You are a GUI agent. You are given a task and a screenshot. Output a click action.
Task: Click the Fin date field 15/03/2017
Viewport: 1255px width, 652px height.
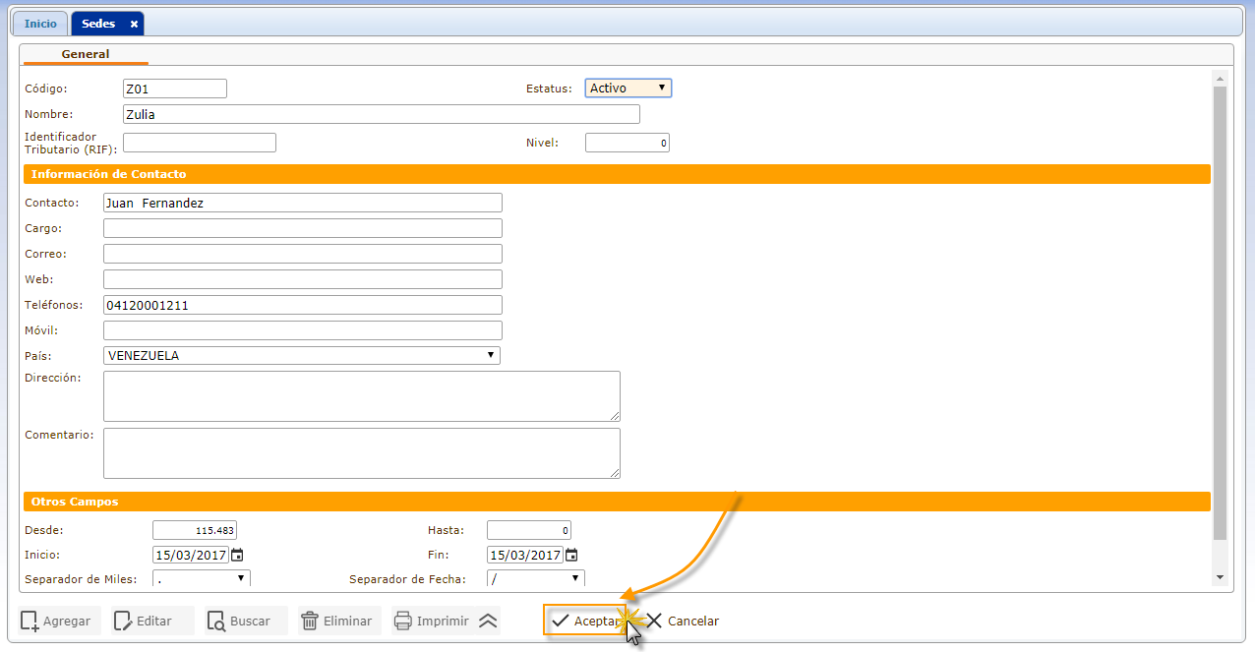coord(525,555)
